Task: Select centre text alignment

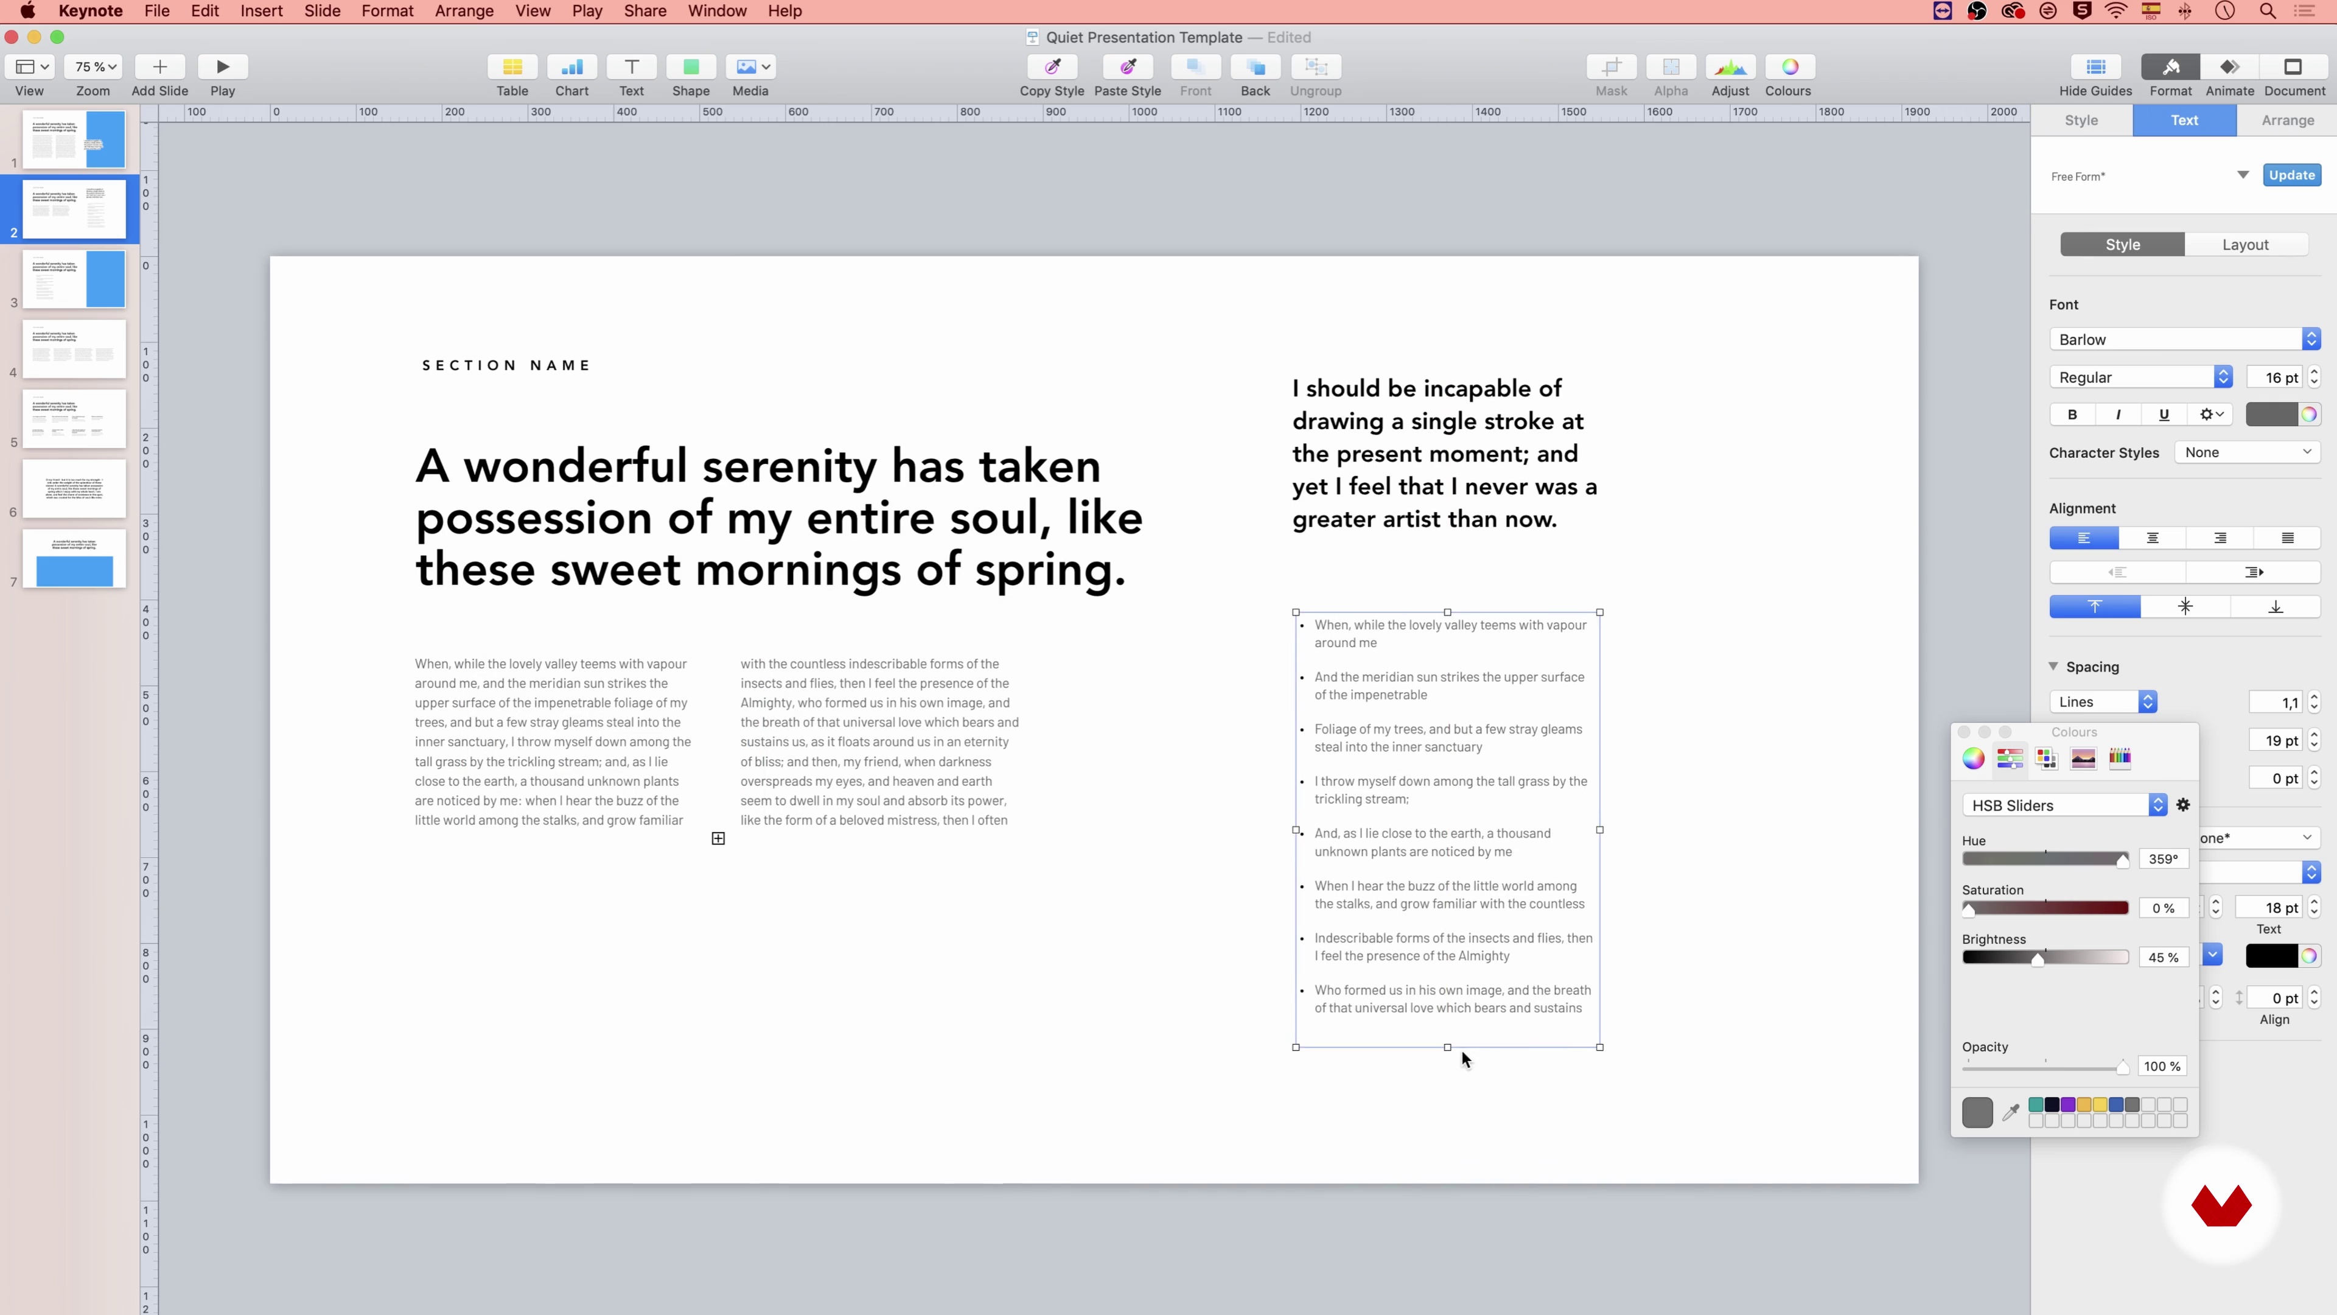Action: [x=2152, y=538]
